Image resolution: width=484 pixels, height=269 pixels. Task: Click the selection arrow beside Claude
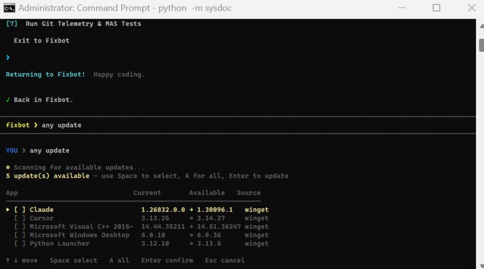[x=8, y=210]
